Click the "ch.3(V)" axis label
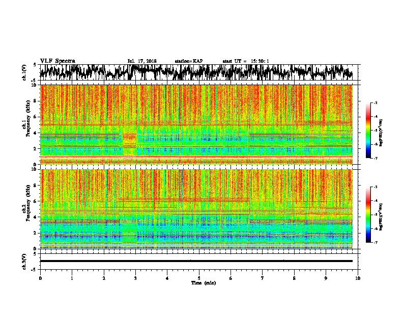This screenshot has width=403, height=312. (24, 262)
